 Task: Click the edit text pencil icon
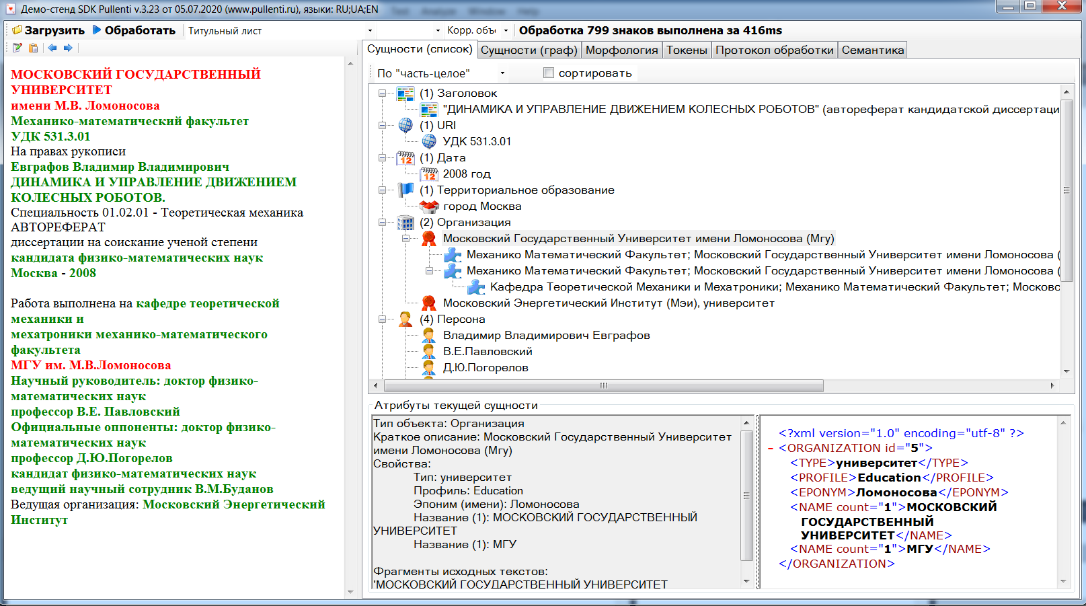(x=17, y=48)
